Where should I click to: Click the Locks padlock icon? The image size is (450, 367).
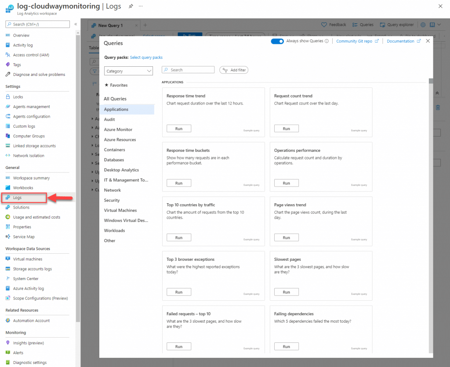tap(8, 97)
